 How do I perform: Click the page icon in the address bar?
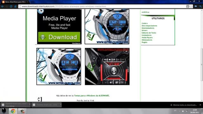pos(20,6)
